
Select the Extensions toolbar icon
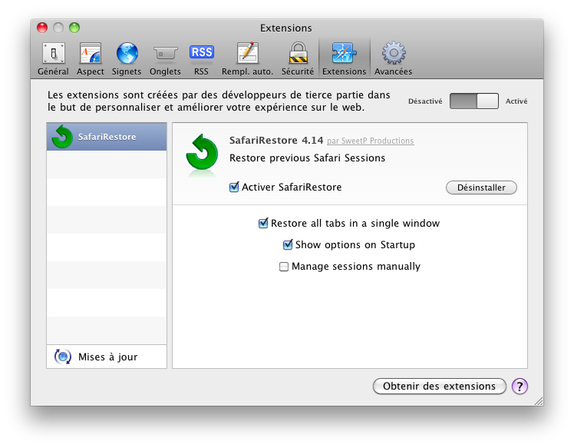click(344, 58)
